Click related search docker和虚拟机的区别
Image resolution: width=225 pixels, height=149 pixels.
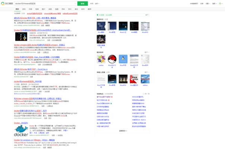[x=35, y=13]
